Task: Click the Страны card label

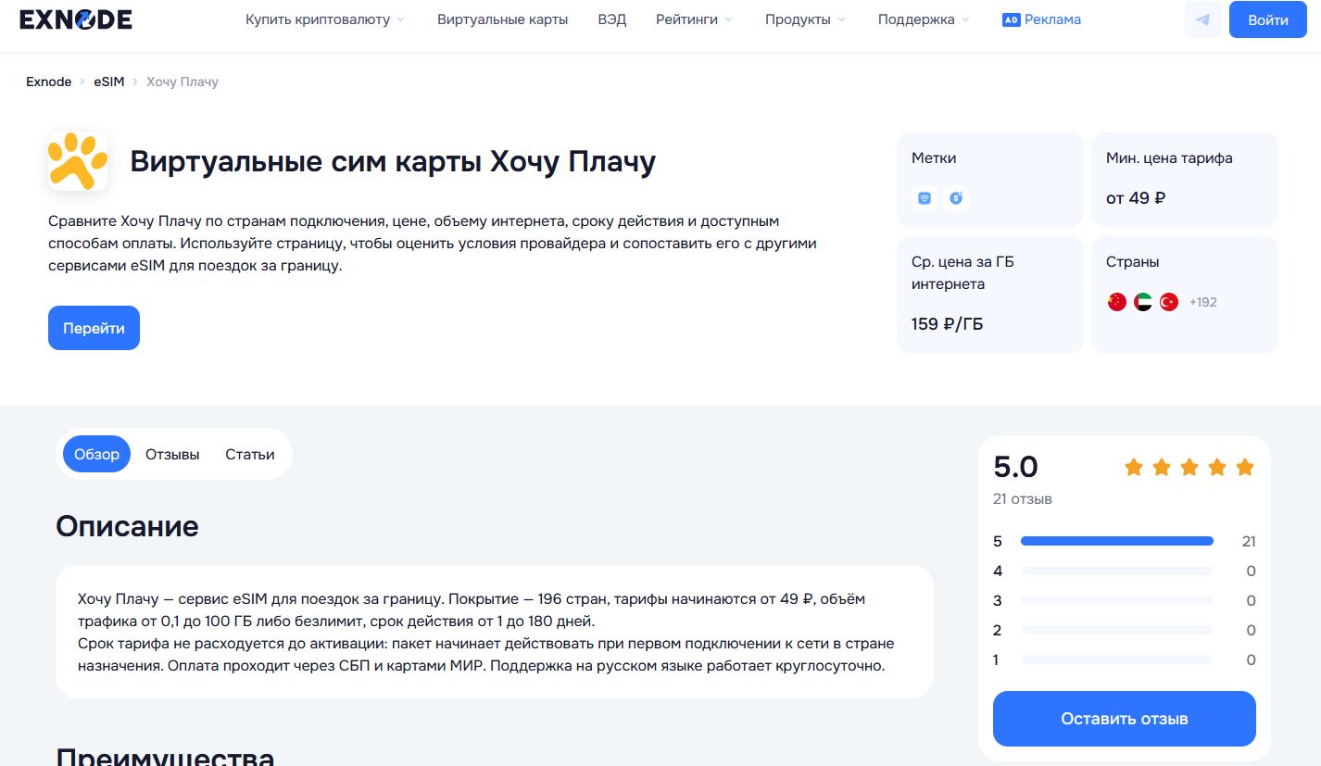Action: (x=1133, y=262)
